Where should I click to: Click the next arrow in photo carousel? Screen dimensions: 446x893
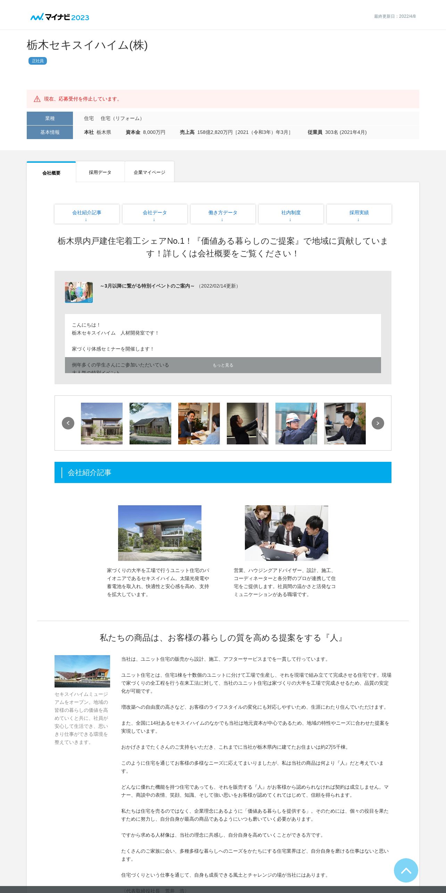pyautogui.click(x=378, y=423)
